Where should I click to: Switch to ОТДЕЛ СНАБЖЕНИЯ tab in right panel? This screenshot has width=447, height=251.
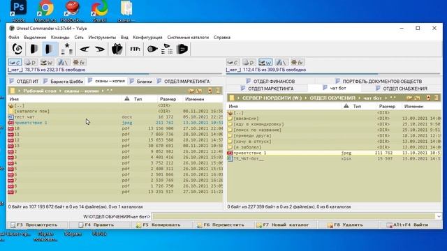(402, 89)
